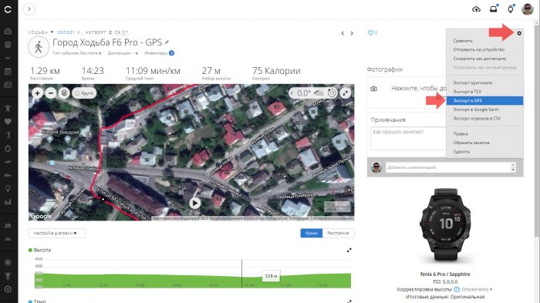
Task: Select Правка in the gear menu
Action: tap(461, 133)
